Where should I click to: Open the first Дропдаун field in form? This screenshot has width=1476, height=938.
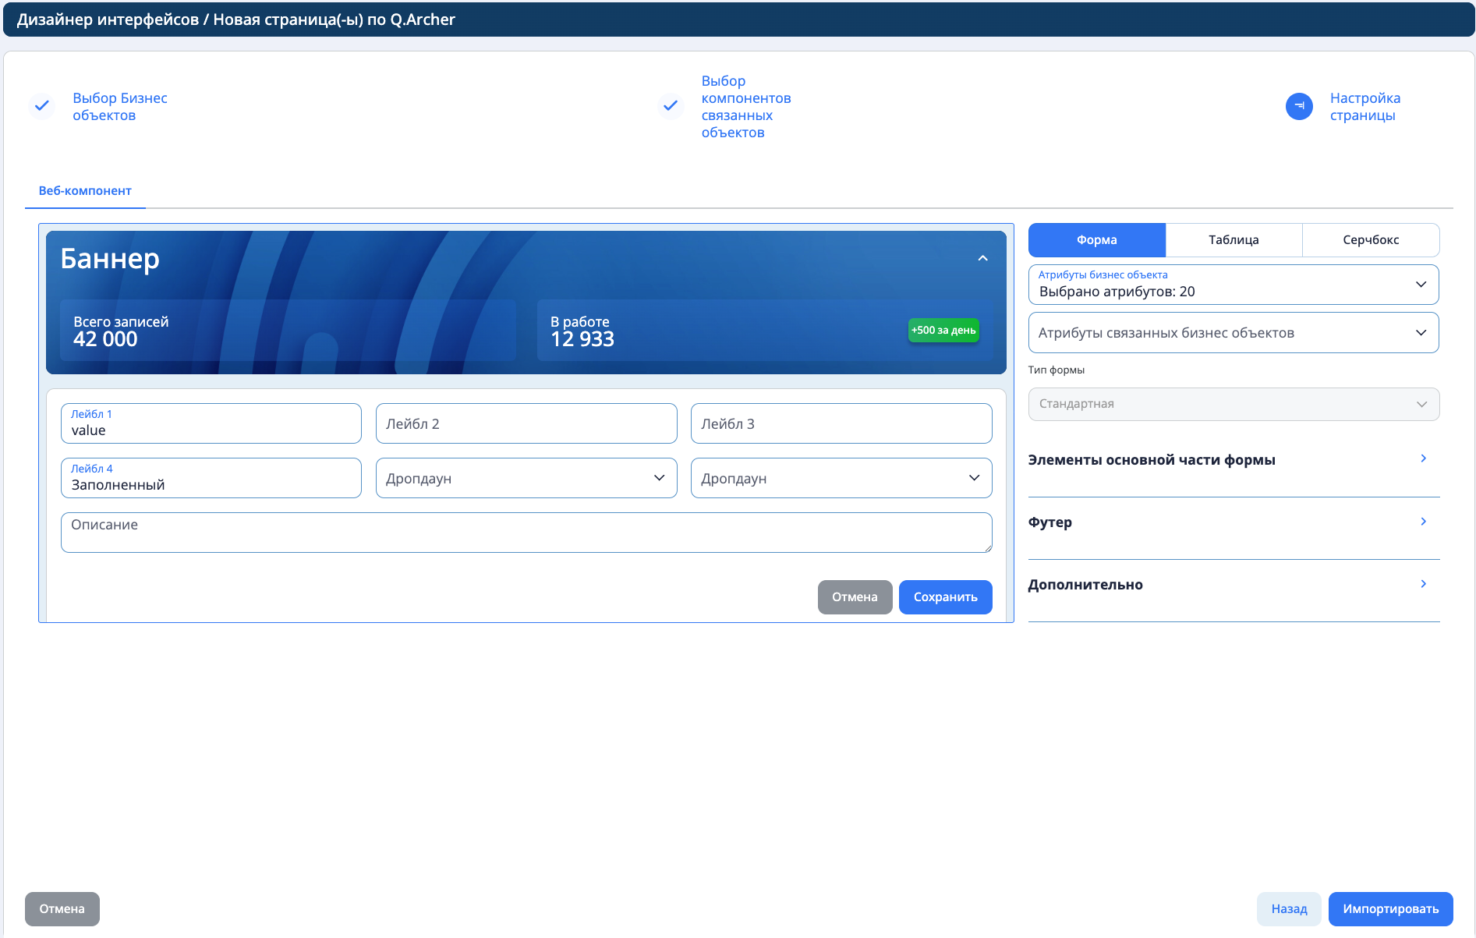pyautogui.click(x=526, y=479)
